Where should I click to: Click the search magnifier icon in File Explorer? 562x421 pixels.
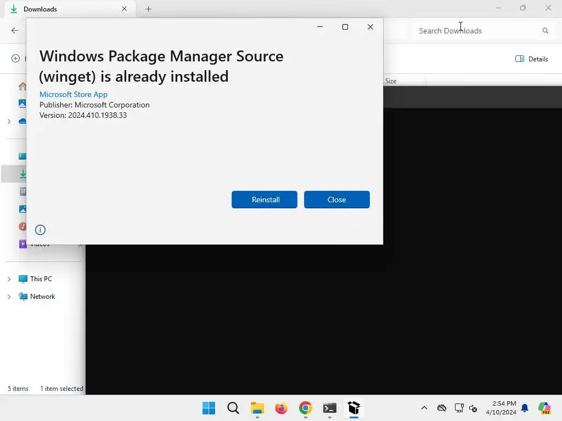click(x=545, y=31)
